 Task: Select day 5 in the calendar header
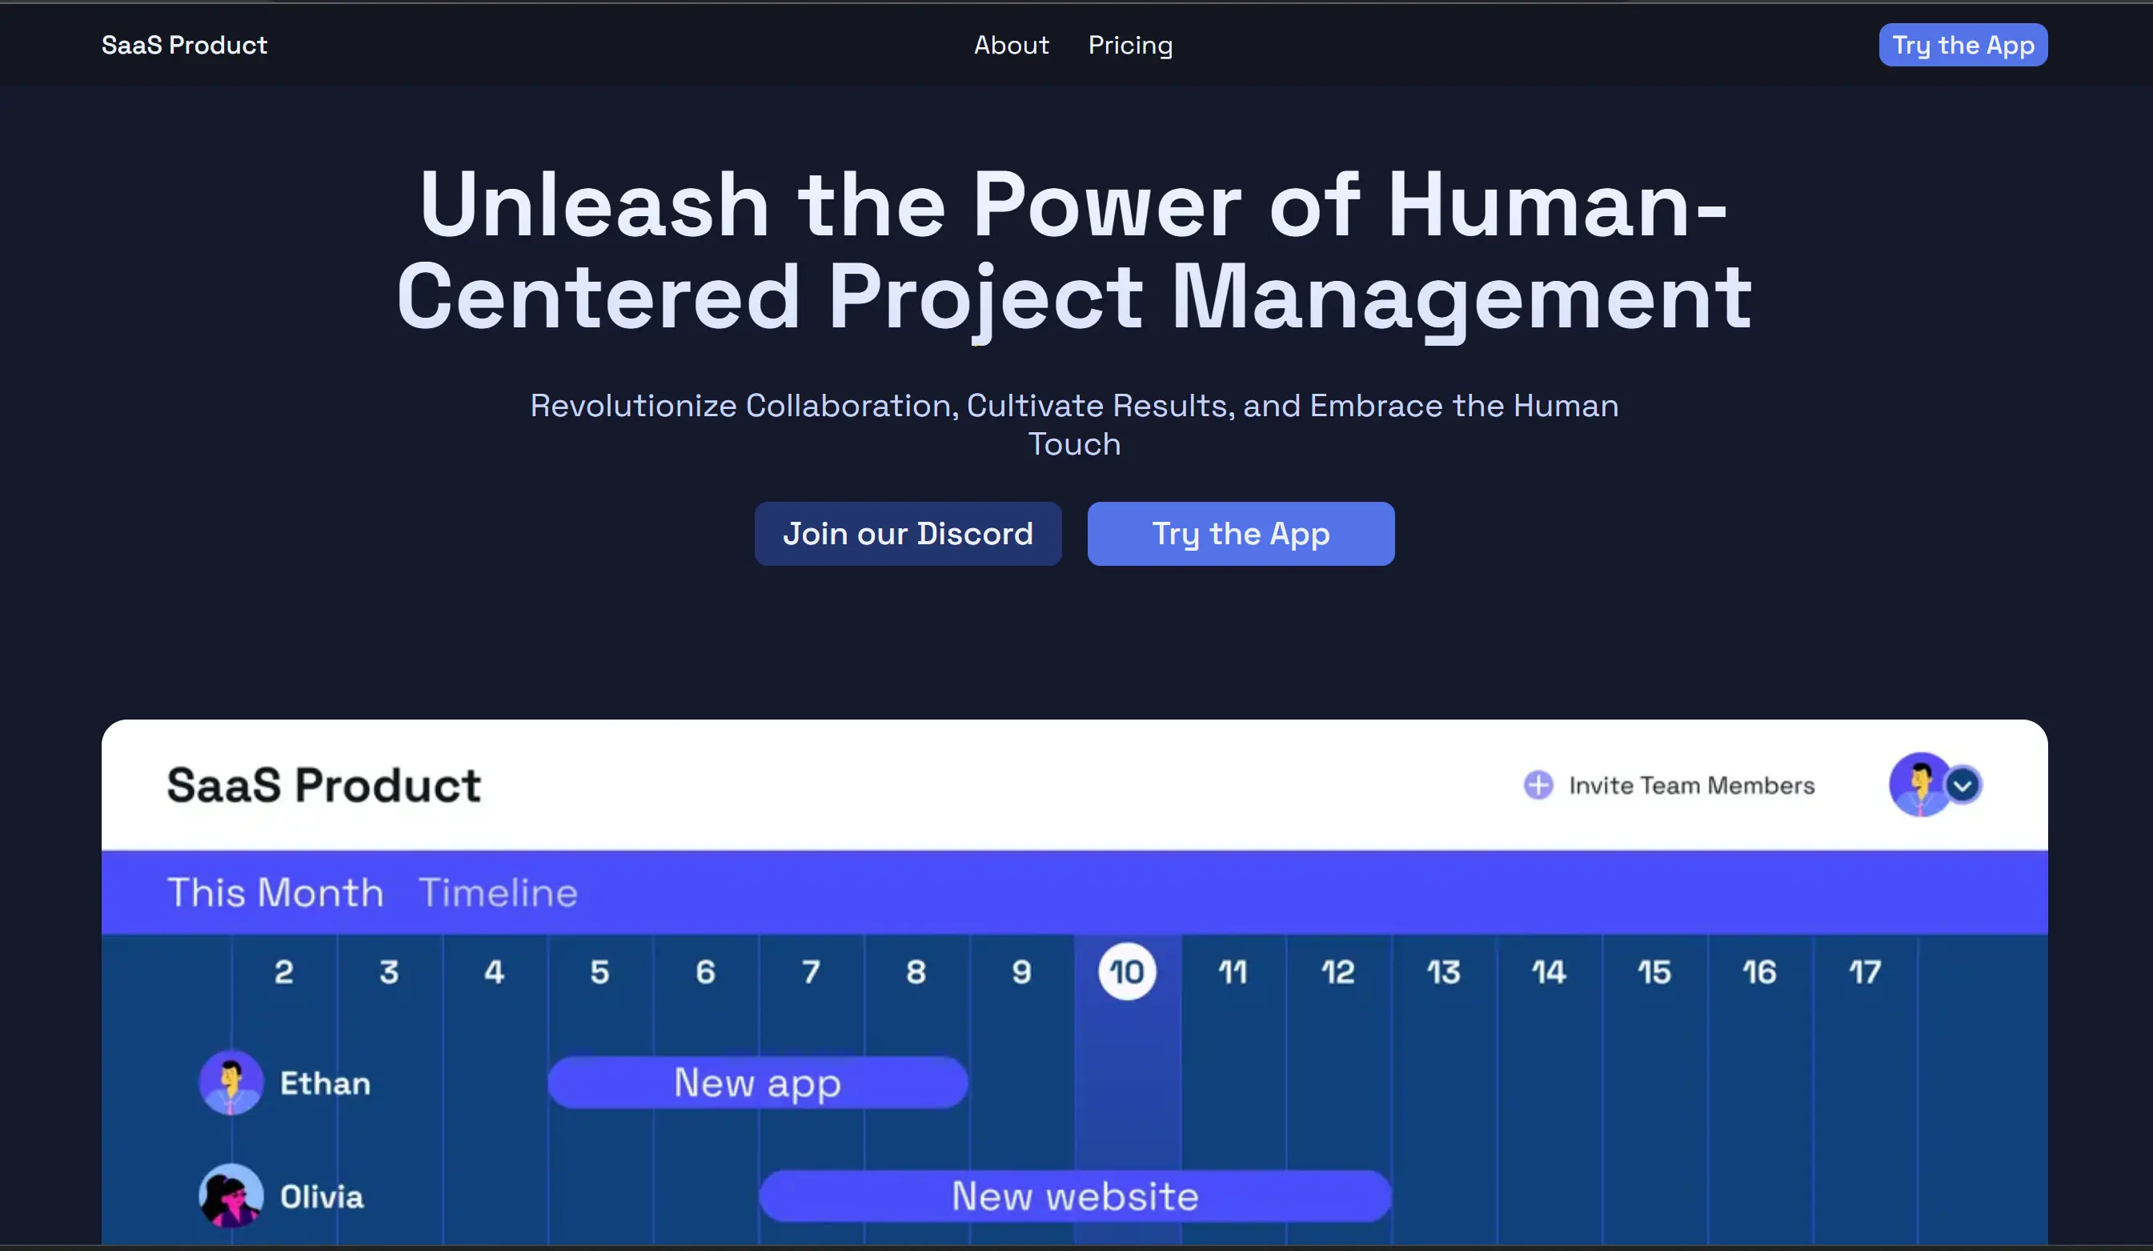click(x=599, y=972)
